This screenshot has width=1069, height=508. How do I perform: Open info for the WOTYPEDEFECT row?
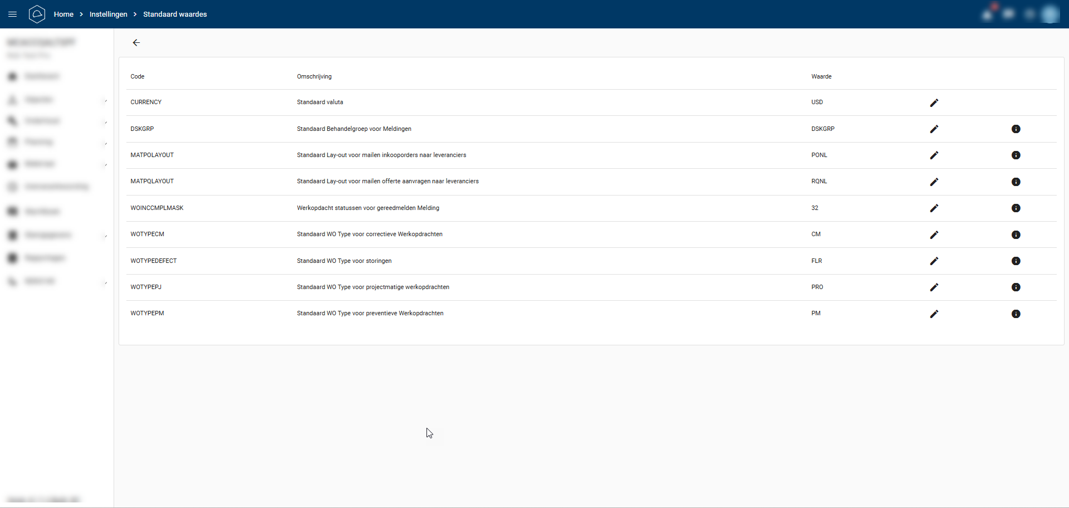(1016, 261)
